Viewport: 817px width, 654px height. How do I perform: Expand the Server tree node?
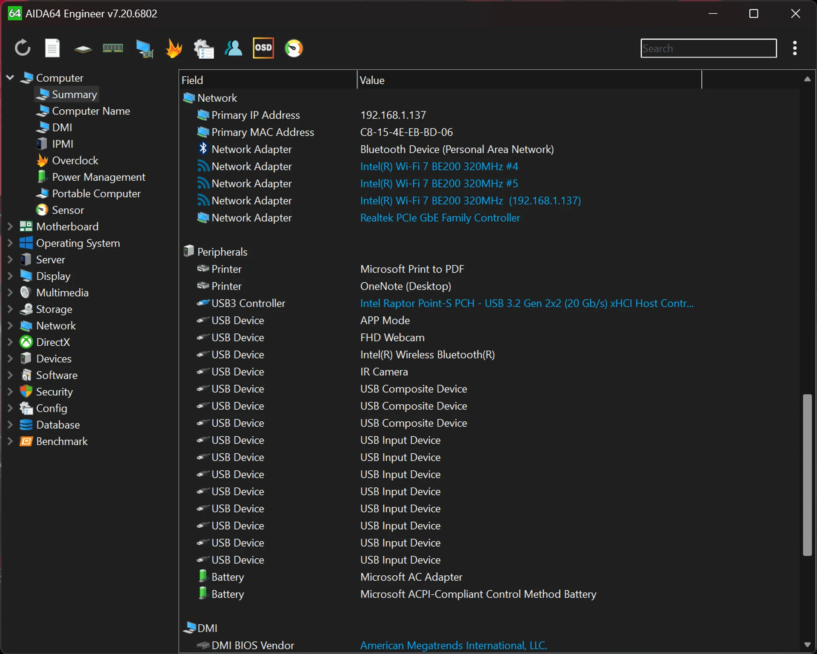point(10,259)
